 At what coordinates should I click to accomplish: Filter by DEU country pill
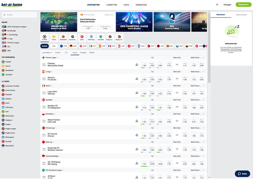coord(73,46)
